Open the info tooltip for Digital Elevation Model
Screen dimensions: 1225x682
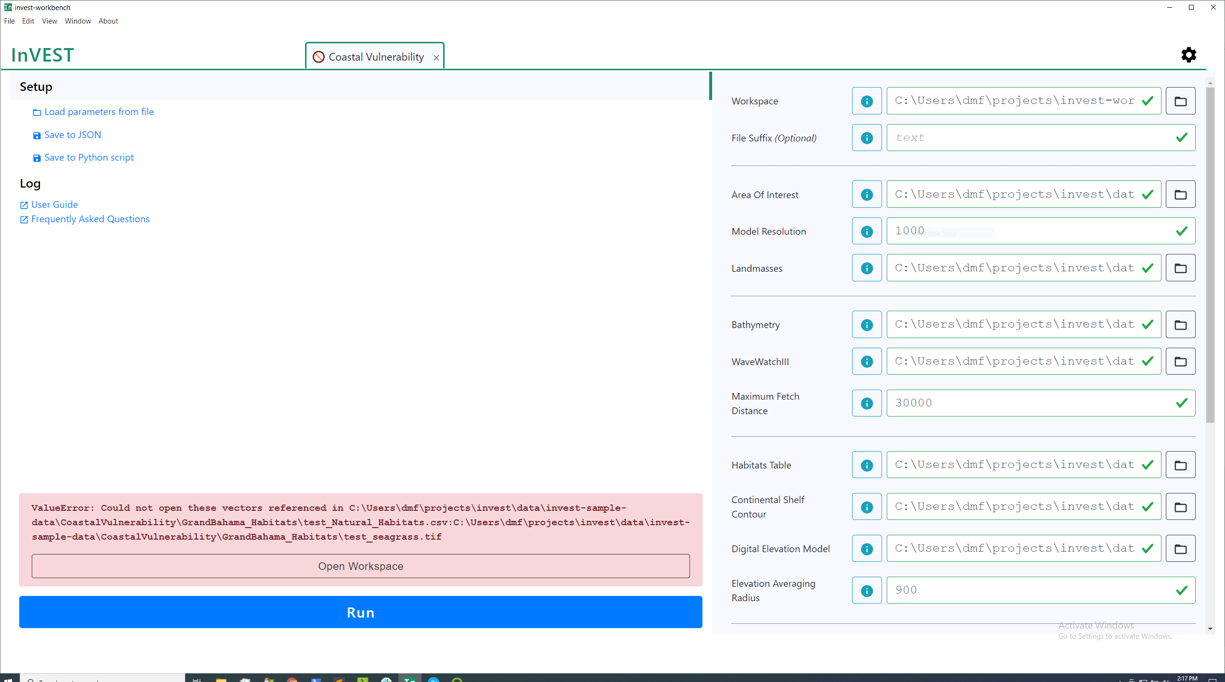tap(866, 548)
